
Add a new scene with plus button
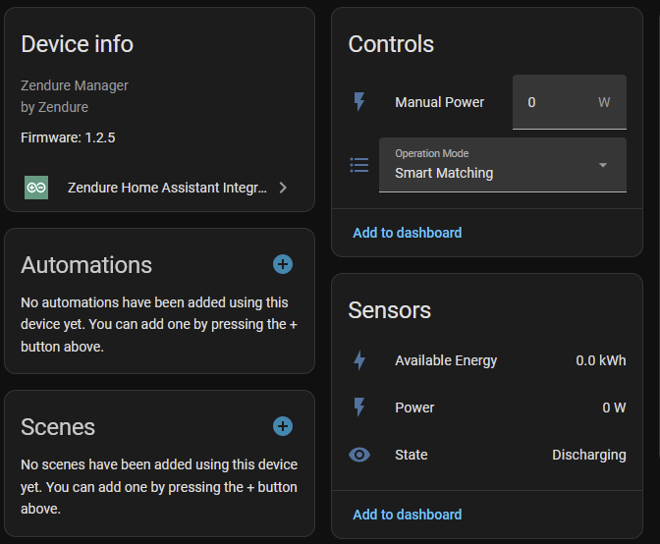pyautogui.click(x=283, y=426)
